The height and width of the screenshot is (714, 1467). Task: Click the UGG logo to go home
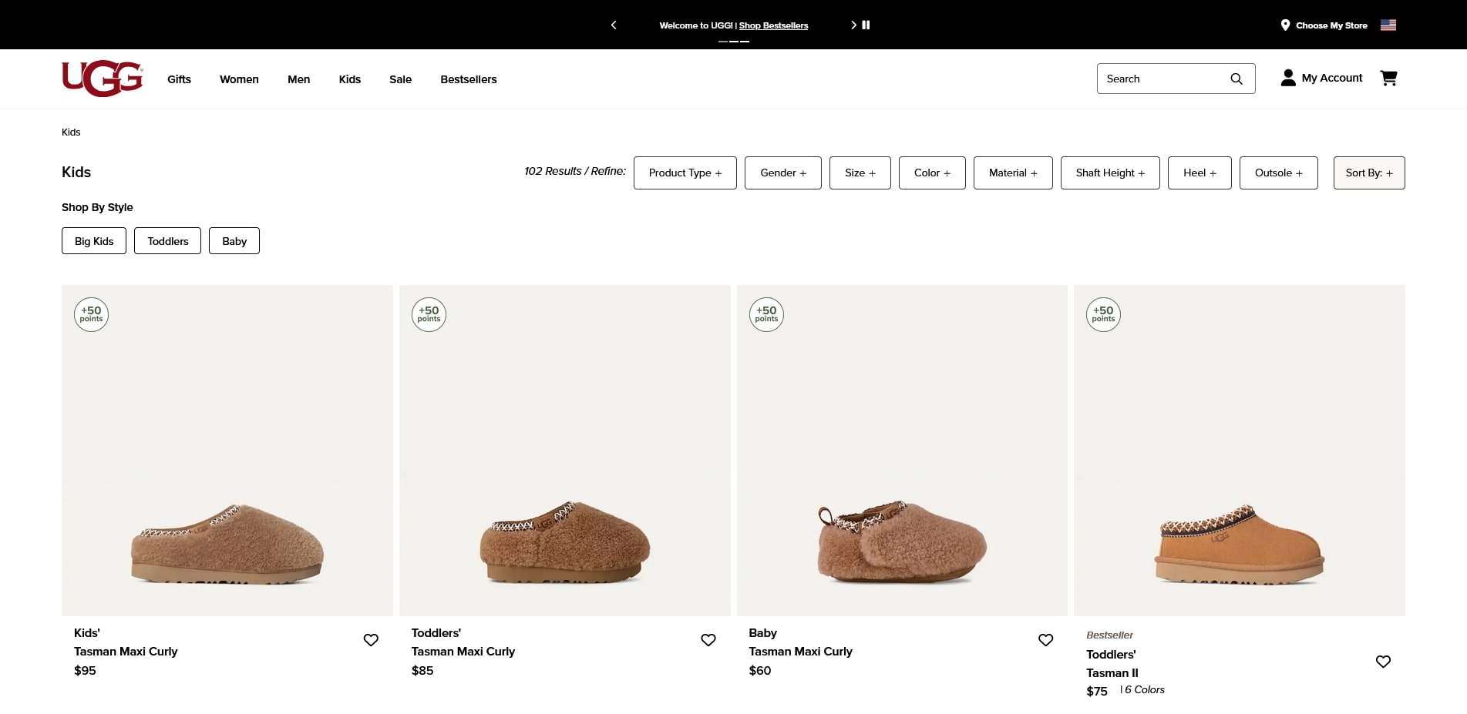pyautogui.click(x=101, y=78)
